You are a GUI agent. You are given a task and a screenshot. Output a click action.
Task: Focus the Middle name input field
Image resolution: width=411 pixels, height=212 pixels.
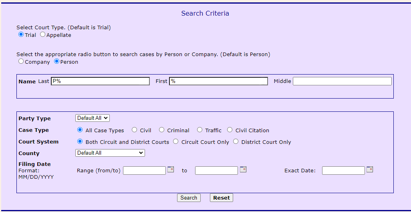342,81
